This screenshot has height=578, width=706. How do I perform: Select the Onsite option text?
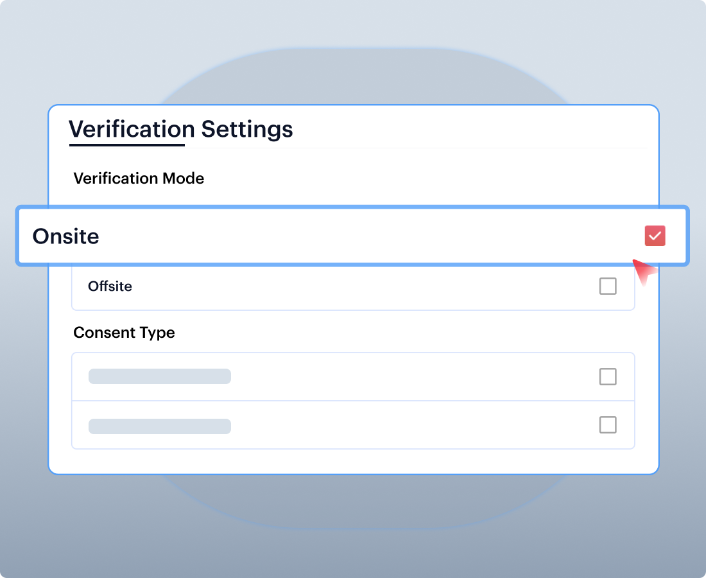click(x=65, y=236)
